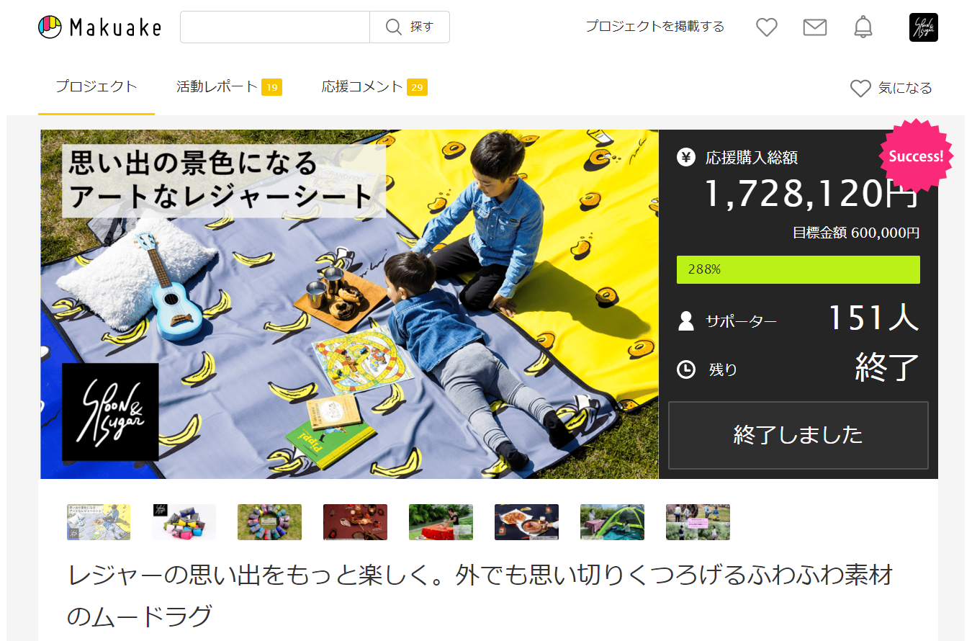Click プロジェクトを掲載する link

(654, 27)
